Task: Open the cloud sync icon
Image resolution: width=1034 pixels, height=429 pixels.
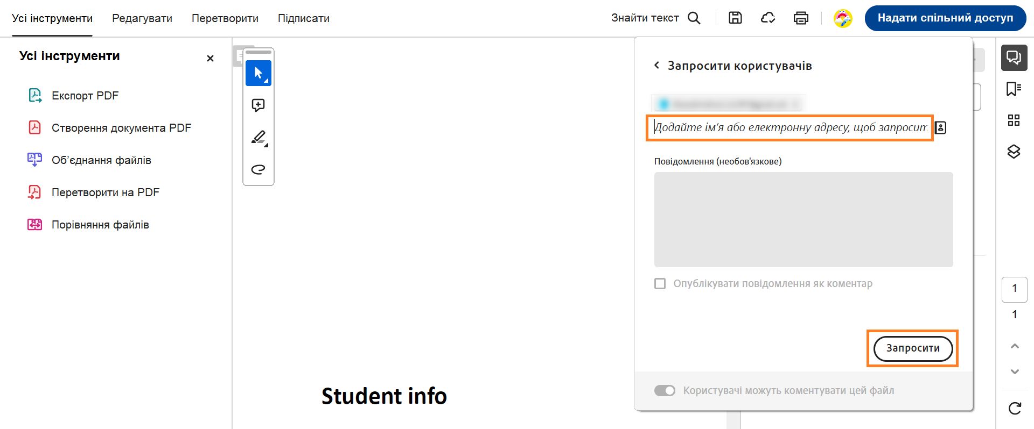Action: coord(767,18)
